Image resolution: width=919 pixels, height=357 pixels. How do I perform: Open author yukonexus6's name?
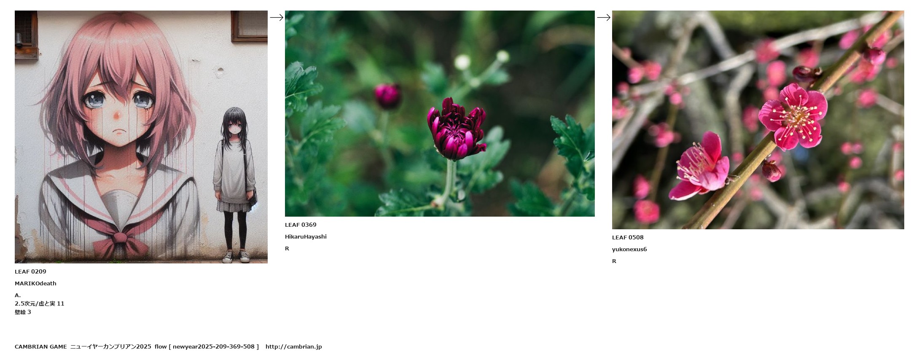pyautogui.click(x=629, y=249)
